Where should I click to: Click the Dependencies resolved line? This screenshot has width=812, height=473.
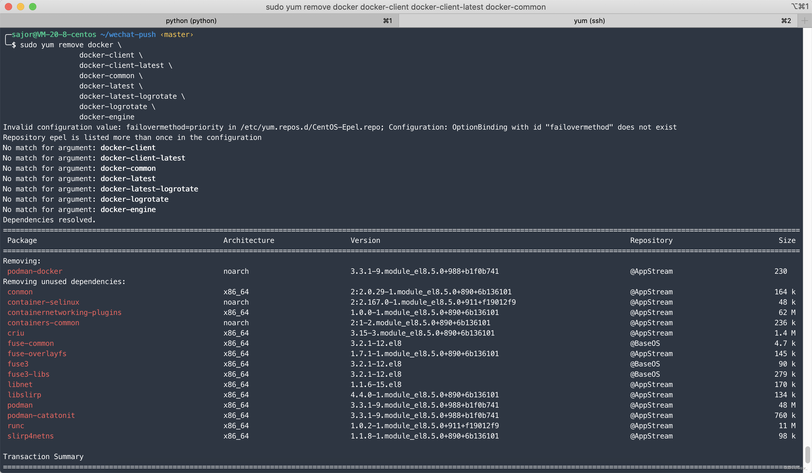tap(49, 220)
